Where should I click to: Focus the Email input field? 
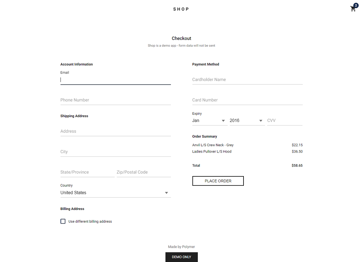point(115,80)
